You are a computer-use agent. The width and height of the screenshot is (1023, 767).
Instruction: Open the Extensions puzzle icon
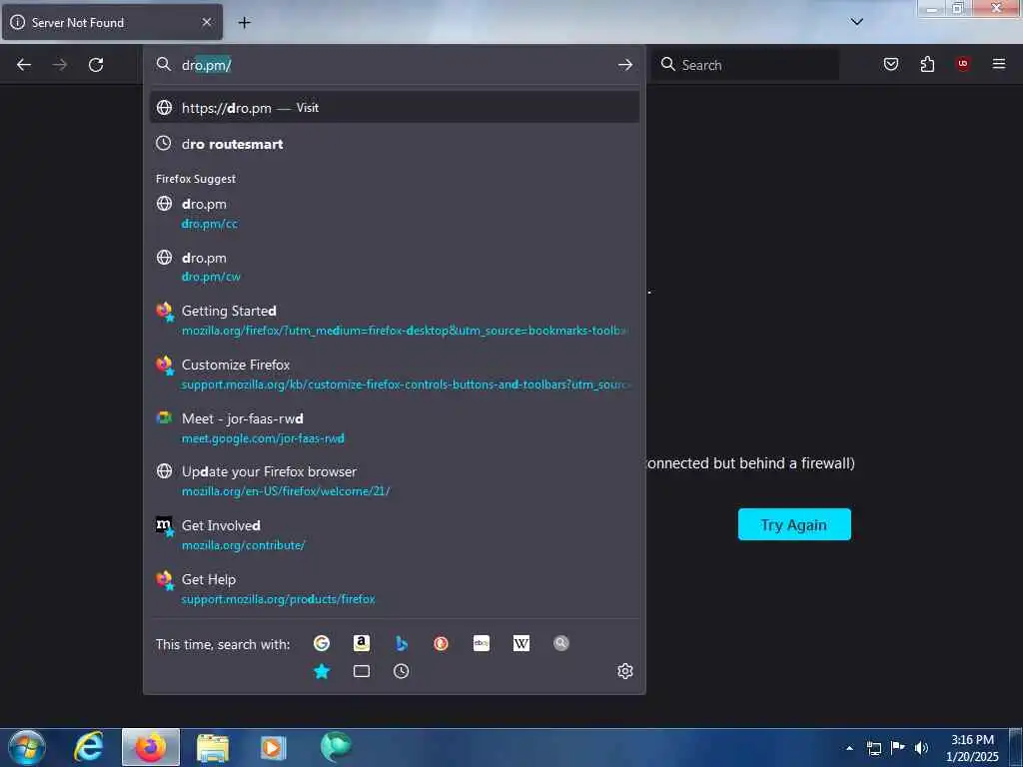tap(927, 64)
